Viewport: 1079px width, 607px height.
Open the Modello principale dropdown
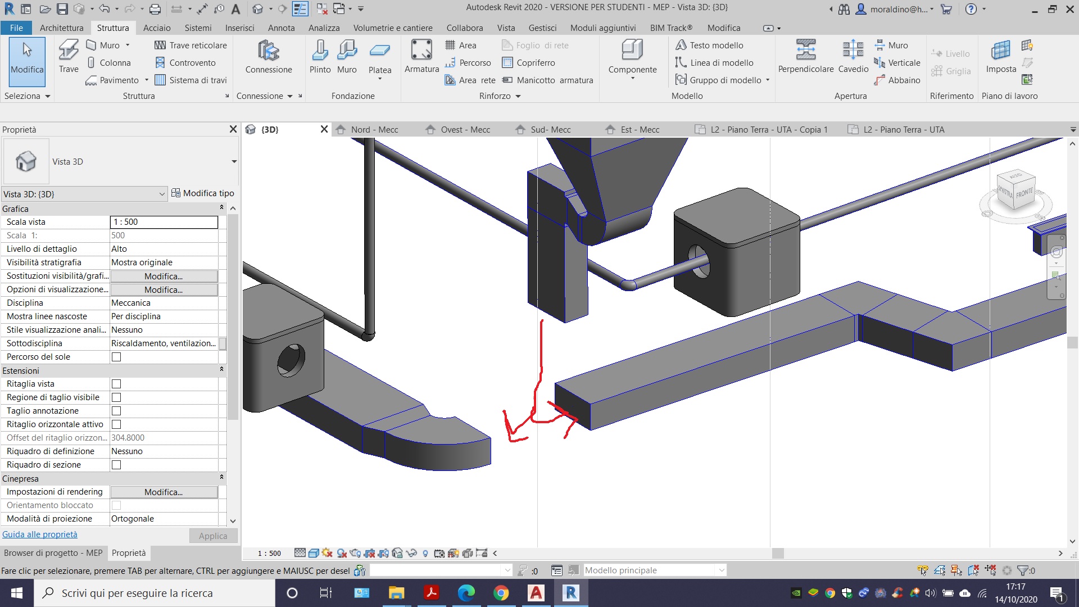(655, 570)
